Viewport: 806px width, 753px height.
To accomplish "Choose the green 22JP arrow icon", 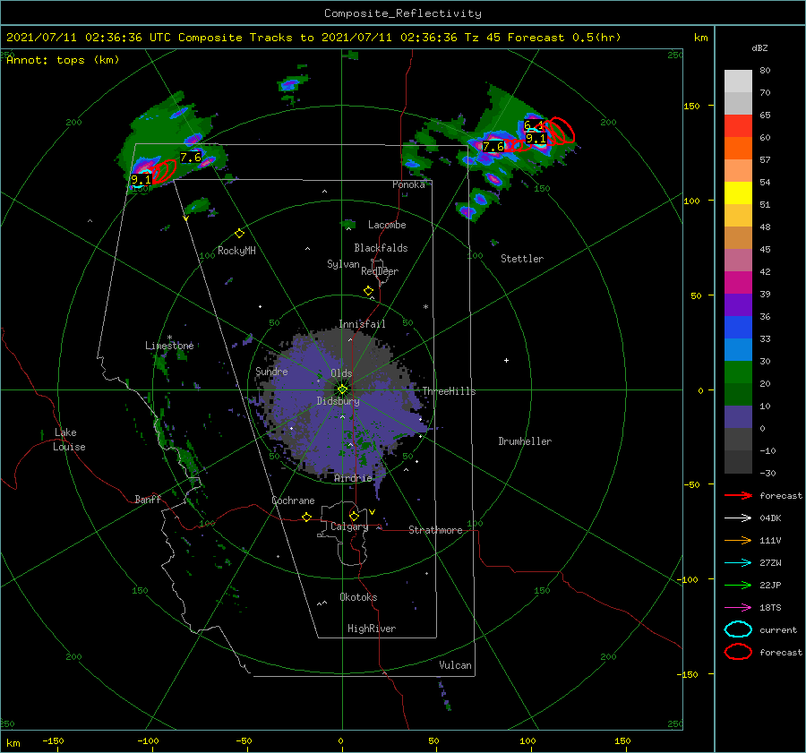I will point(738,585).
